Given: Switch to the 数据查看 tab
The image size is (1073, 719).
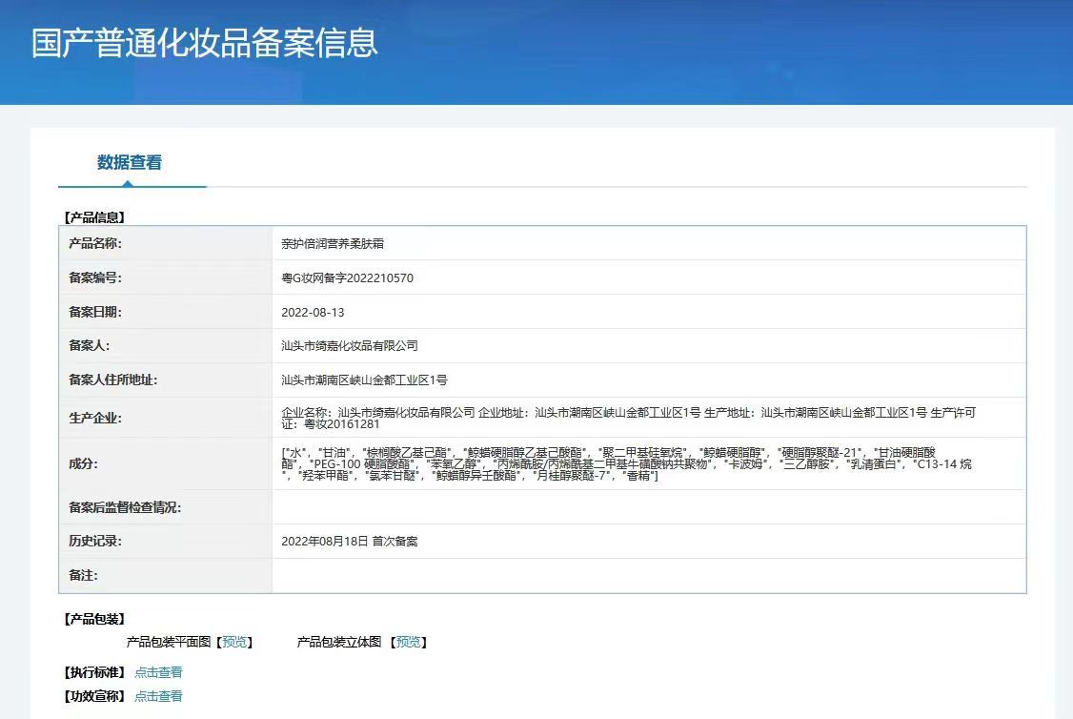Looking at the screenshot, I should click(130, 163).
